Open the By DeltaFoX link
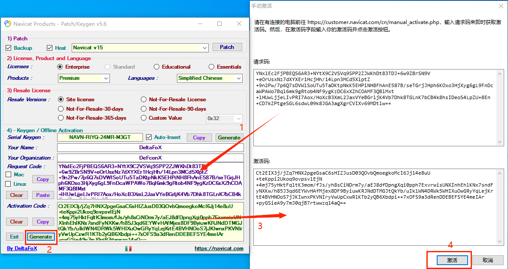508x269 pixels. click(22, 248)
